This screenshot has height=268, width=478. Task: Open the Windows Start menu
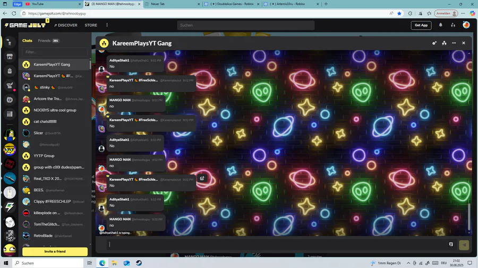coord(6,263)
